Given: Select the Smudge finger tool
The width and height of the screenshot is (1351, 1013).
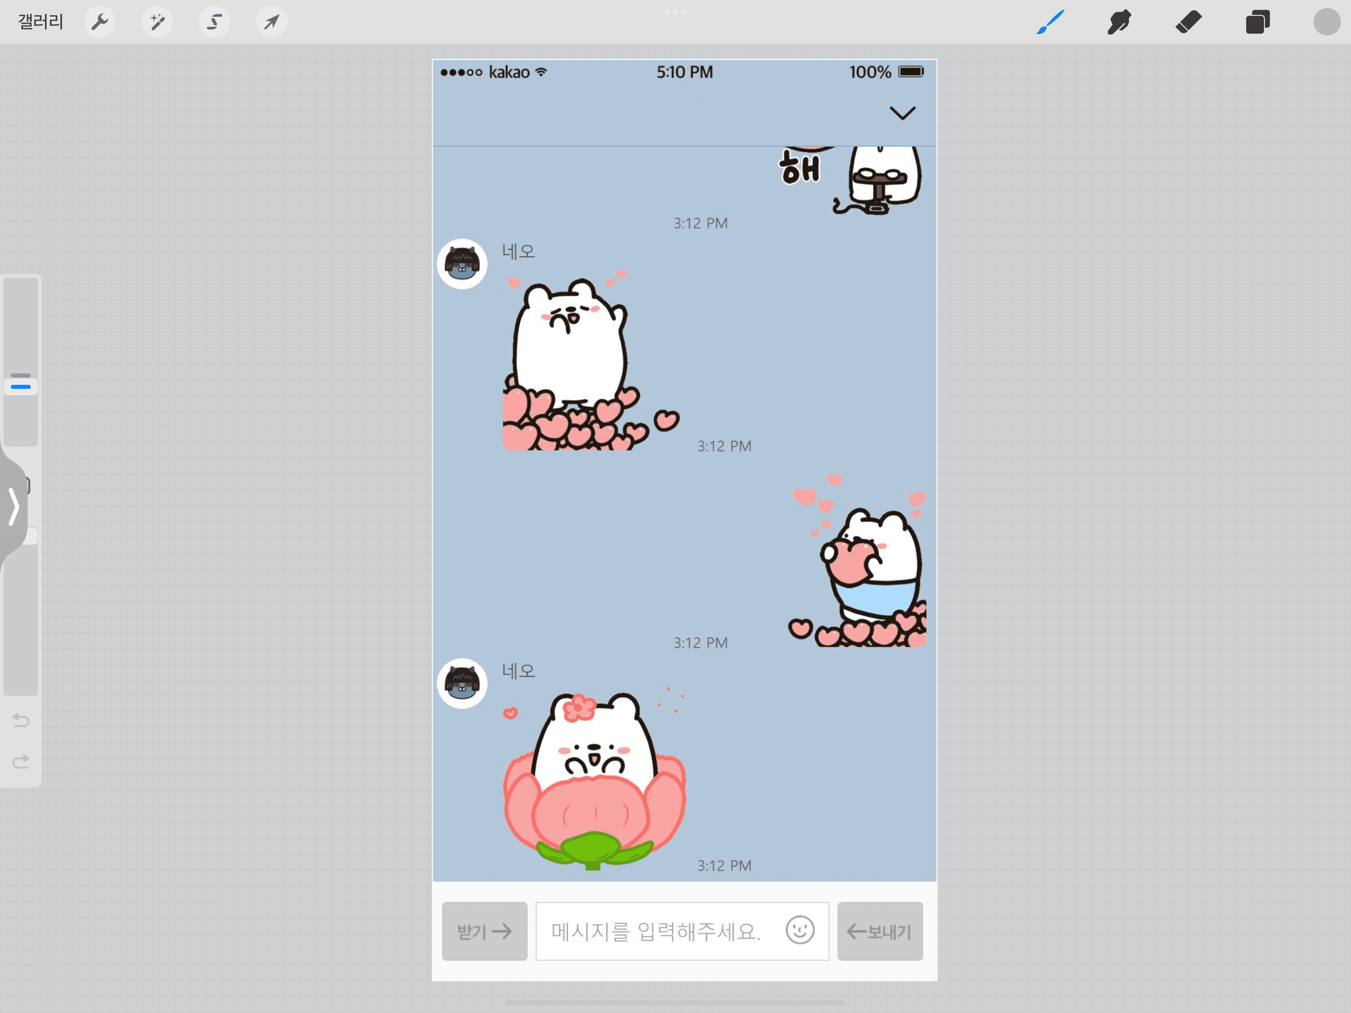Looking at the screenshot, I should coord(1119,23).
